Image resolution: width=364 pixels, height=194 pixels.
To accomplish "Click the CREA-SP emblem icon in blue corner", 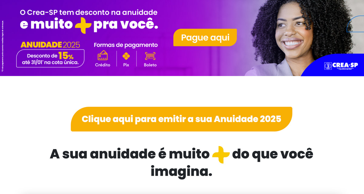I will pos(328,66).
